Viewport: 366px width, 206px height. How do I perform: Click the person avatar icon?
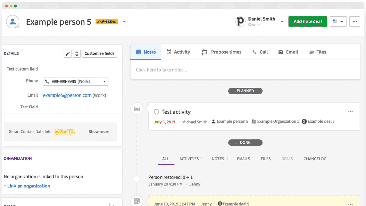[12, 21]
